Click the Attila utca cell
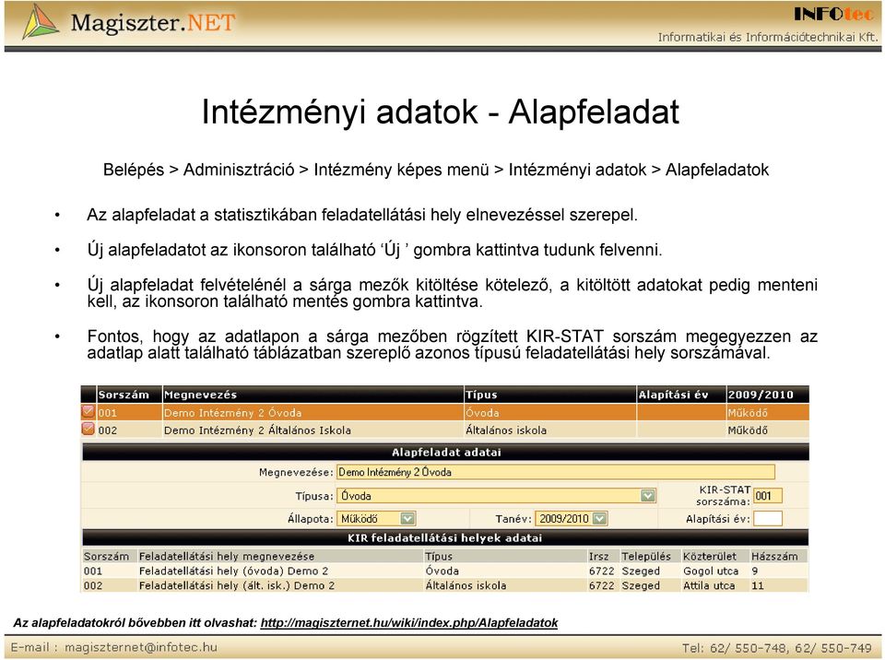Viewport: 885px width, 660px height. point(709,585)
